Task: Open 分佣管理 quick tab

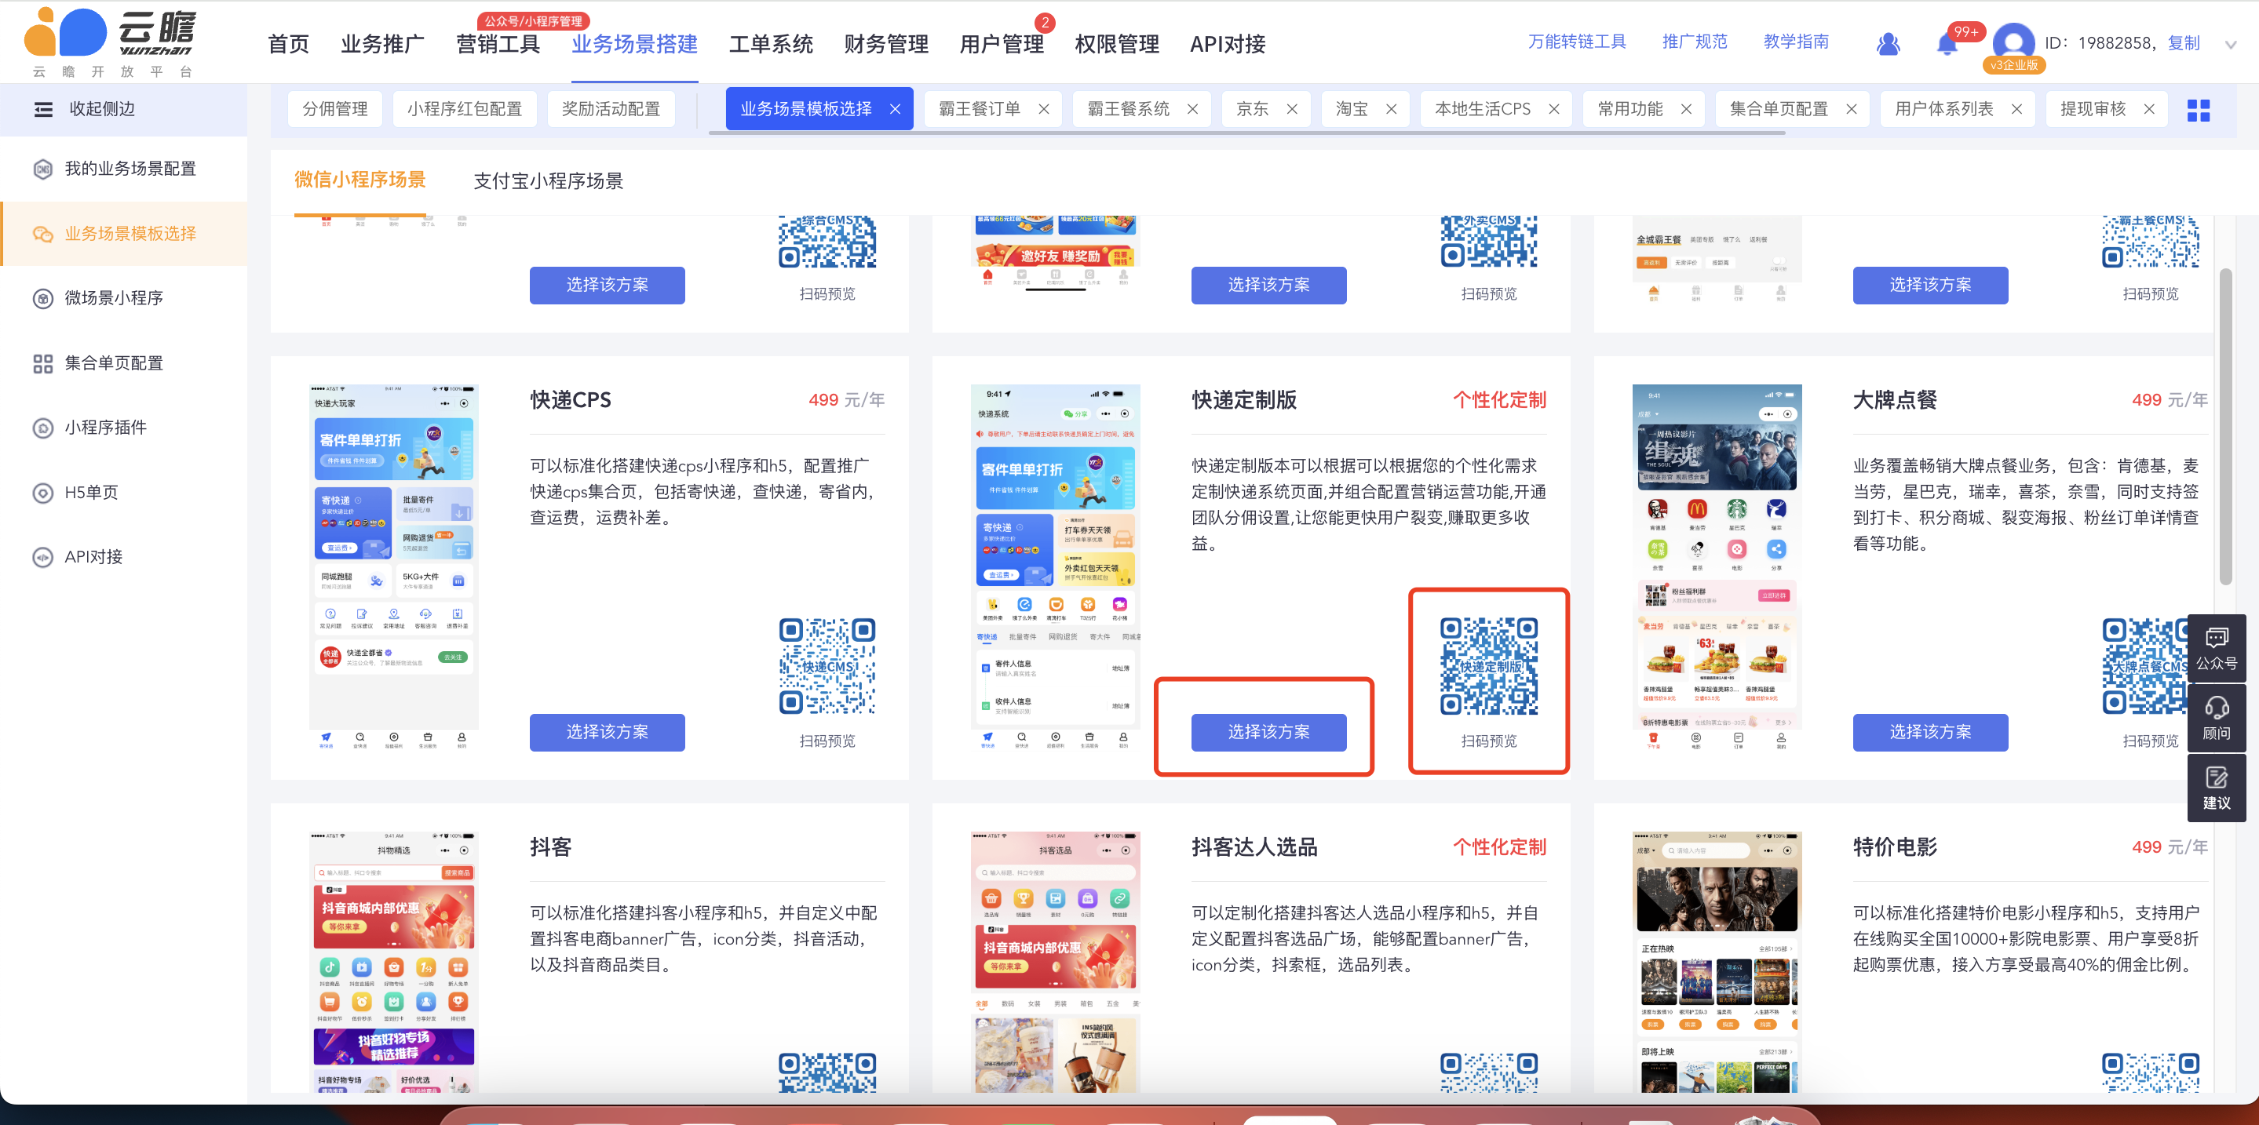Action: (335, 110)
